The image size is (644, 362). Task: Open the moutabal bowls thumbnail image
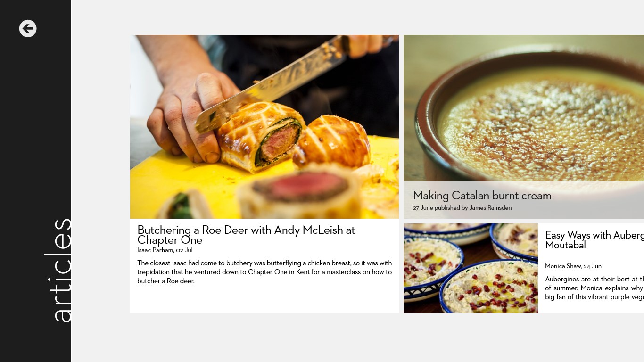pos(471,268)
